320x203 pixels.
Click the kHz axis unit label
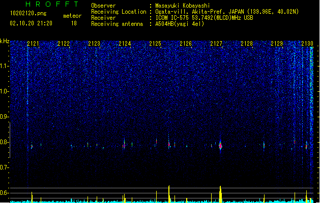point(5,41)
